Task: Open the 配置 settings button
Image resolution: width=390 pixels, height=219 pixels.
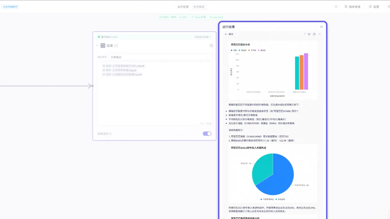Action: [x=374, y=7]
